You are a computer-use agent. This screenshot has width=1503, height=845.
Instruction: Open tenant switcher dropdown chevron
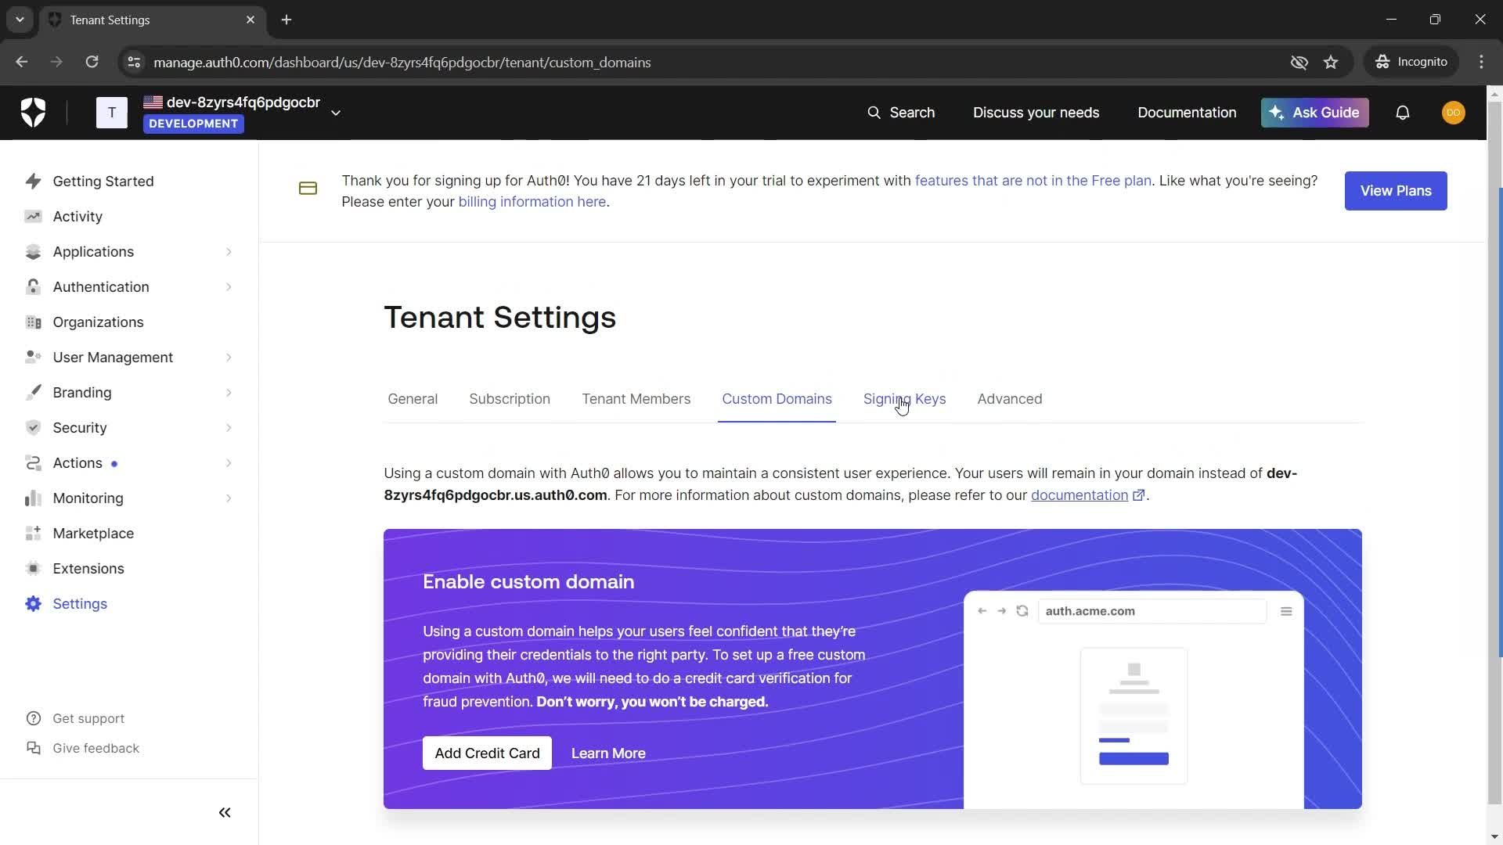click(336, 113)
